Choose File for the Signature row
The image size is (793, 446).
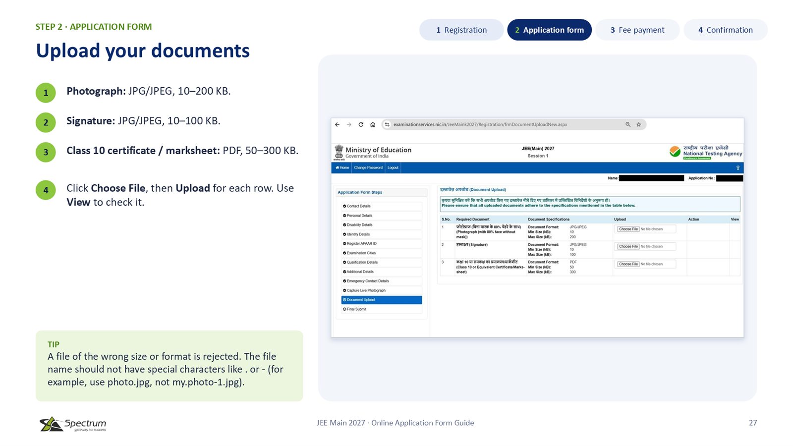pos(628,247)
